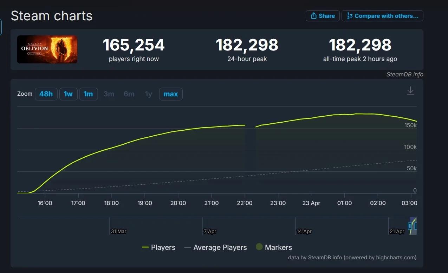
Task: Click the 1y zoom option
Action: click(149, 94)
